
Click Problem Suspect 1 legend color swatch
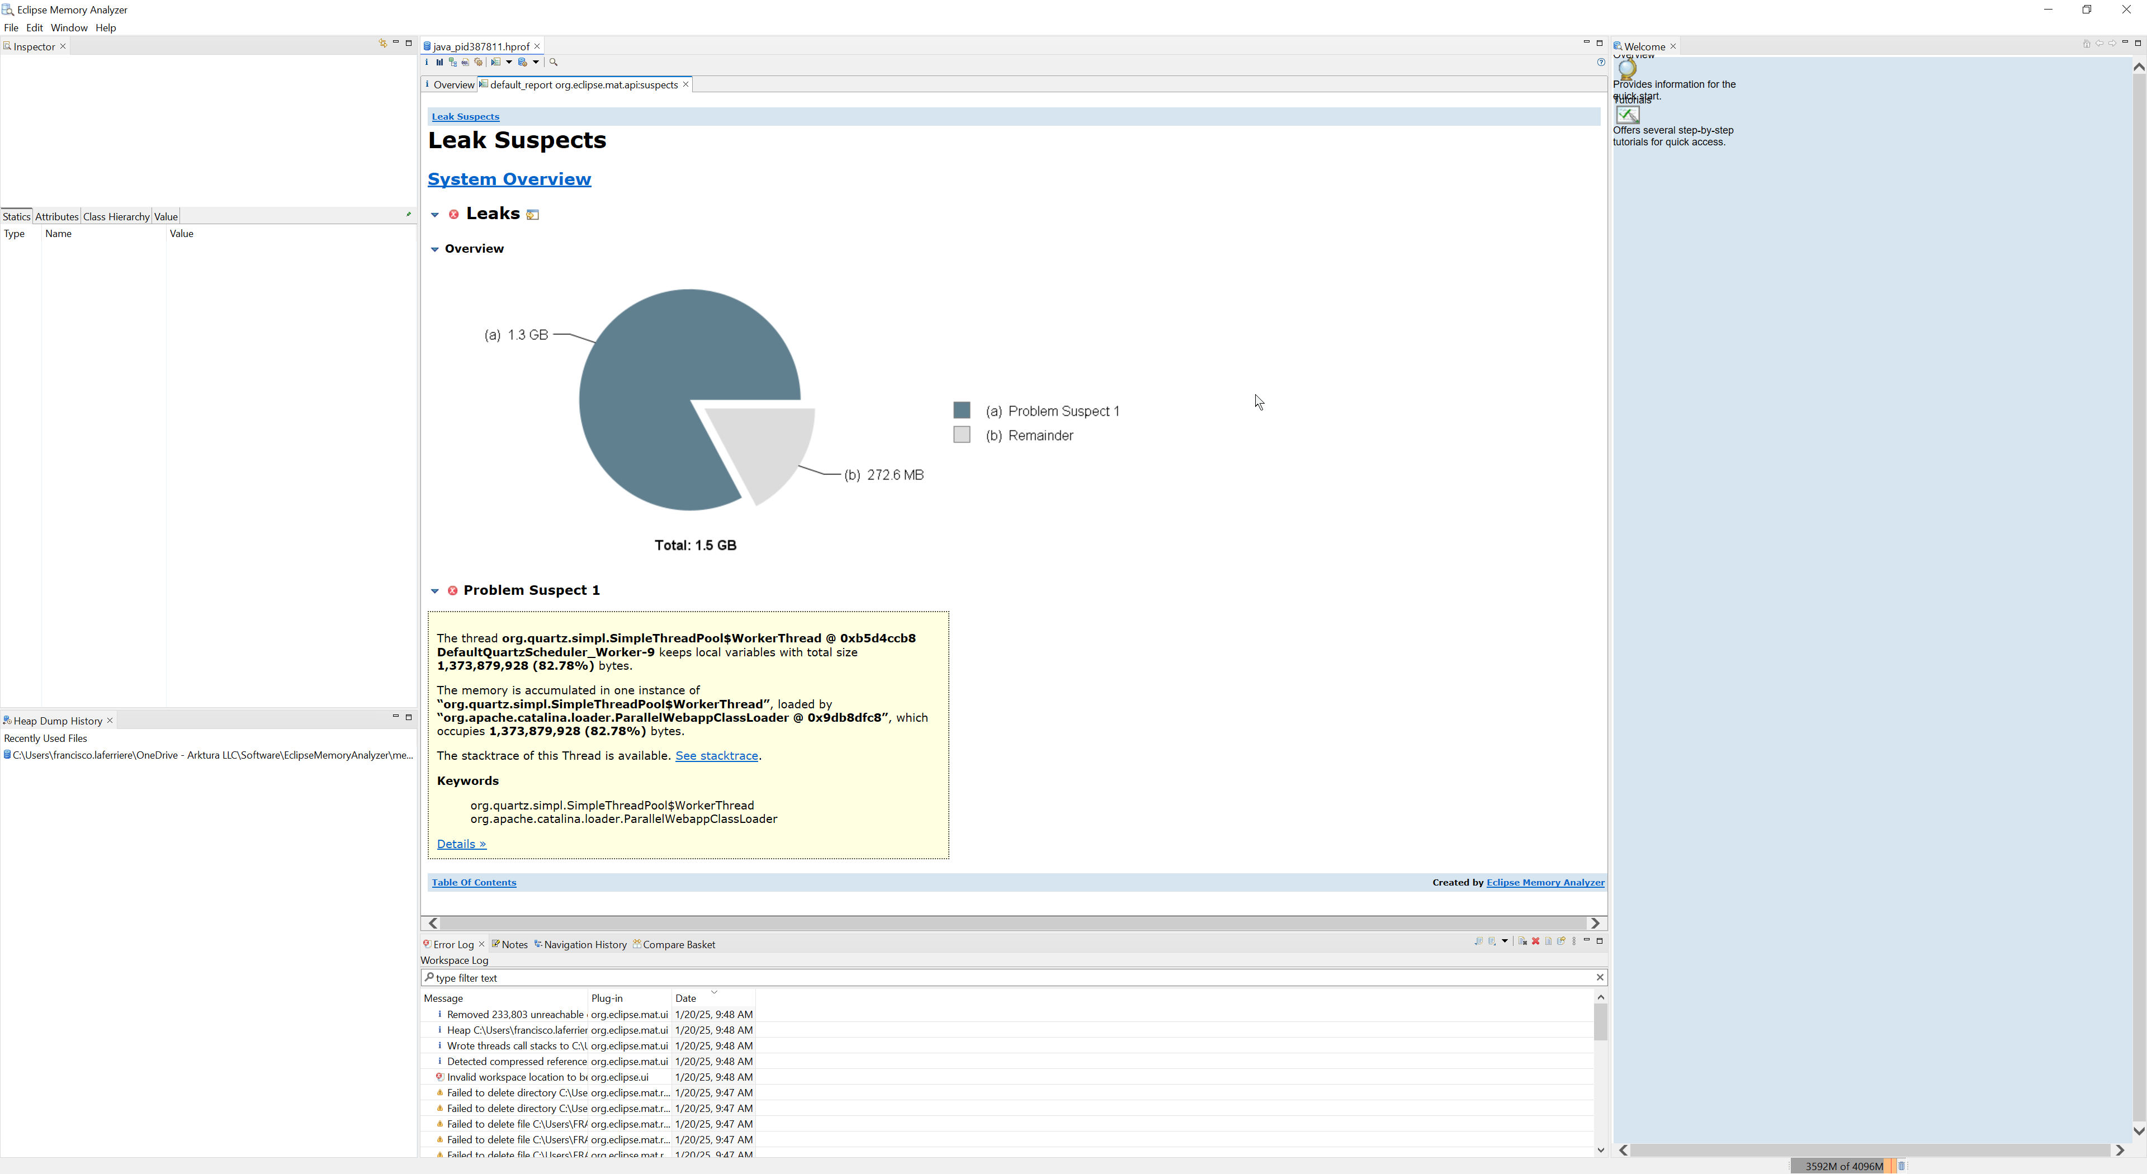tap(962, 410)
